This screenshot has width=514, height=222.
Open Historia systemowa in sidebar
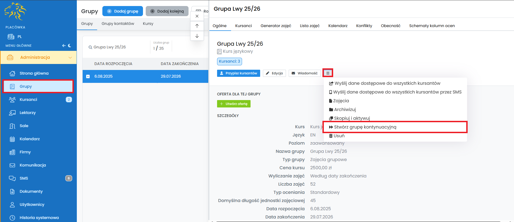39,218
